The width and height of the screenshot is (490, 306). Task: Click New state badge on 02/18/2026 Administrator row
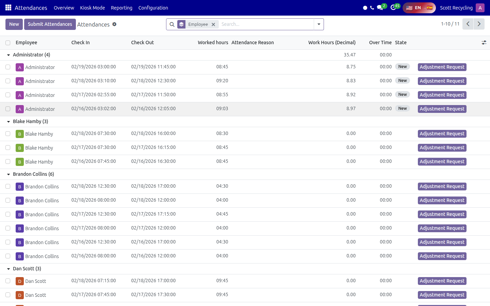(403, 81)
